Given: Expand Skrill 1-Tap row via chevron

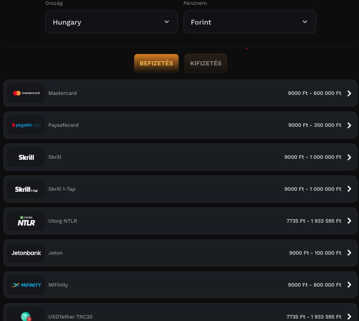Looking at the screenshot, I should (349, 189).
